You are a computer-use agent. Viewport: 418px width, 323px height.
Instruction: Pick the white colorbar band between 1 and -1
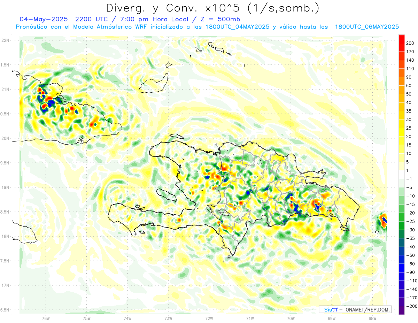pyautogui.click(x=402, y=175)
